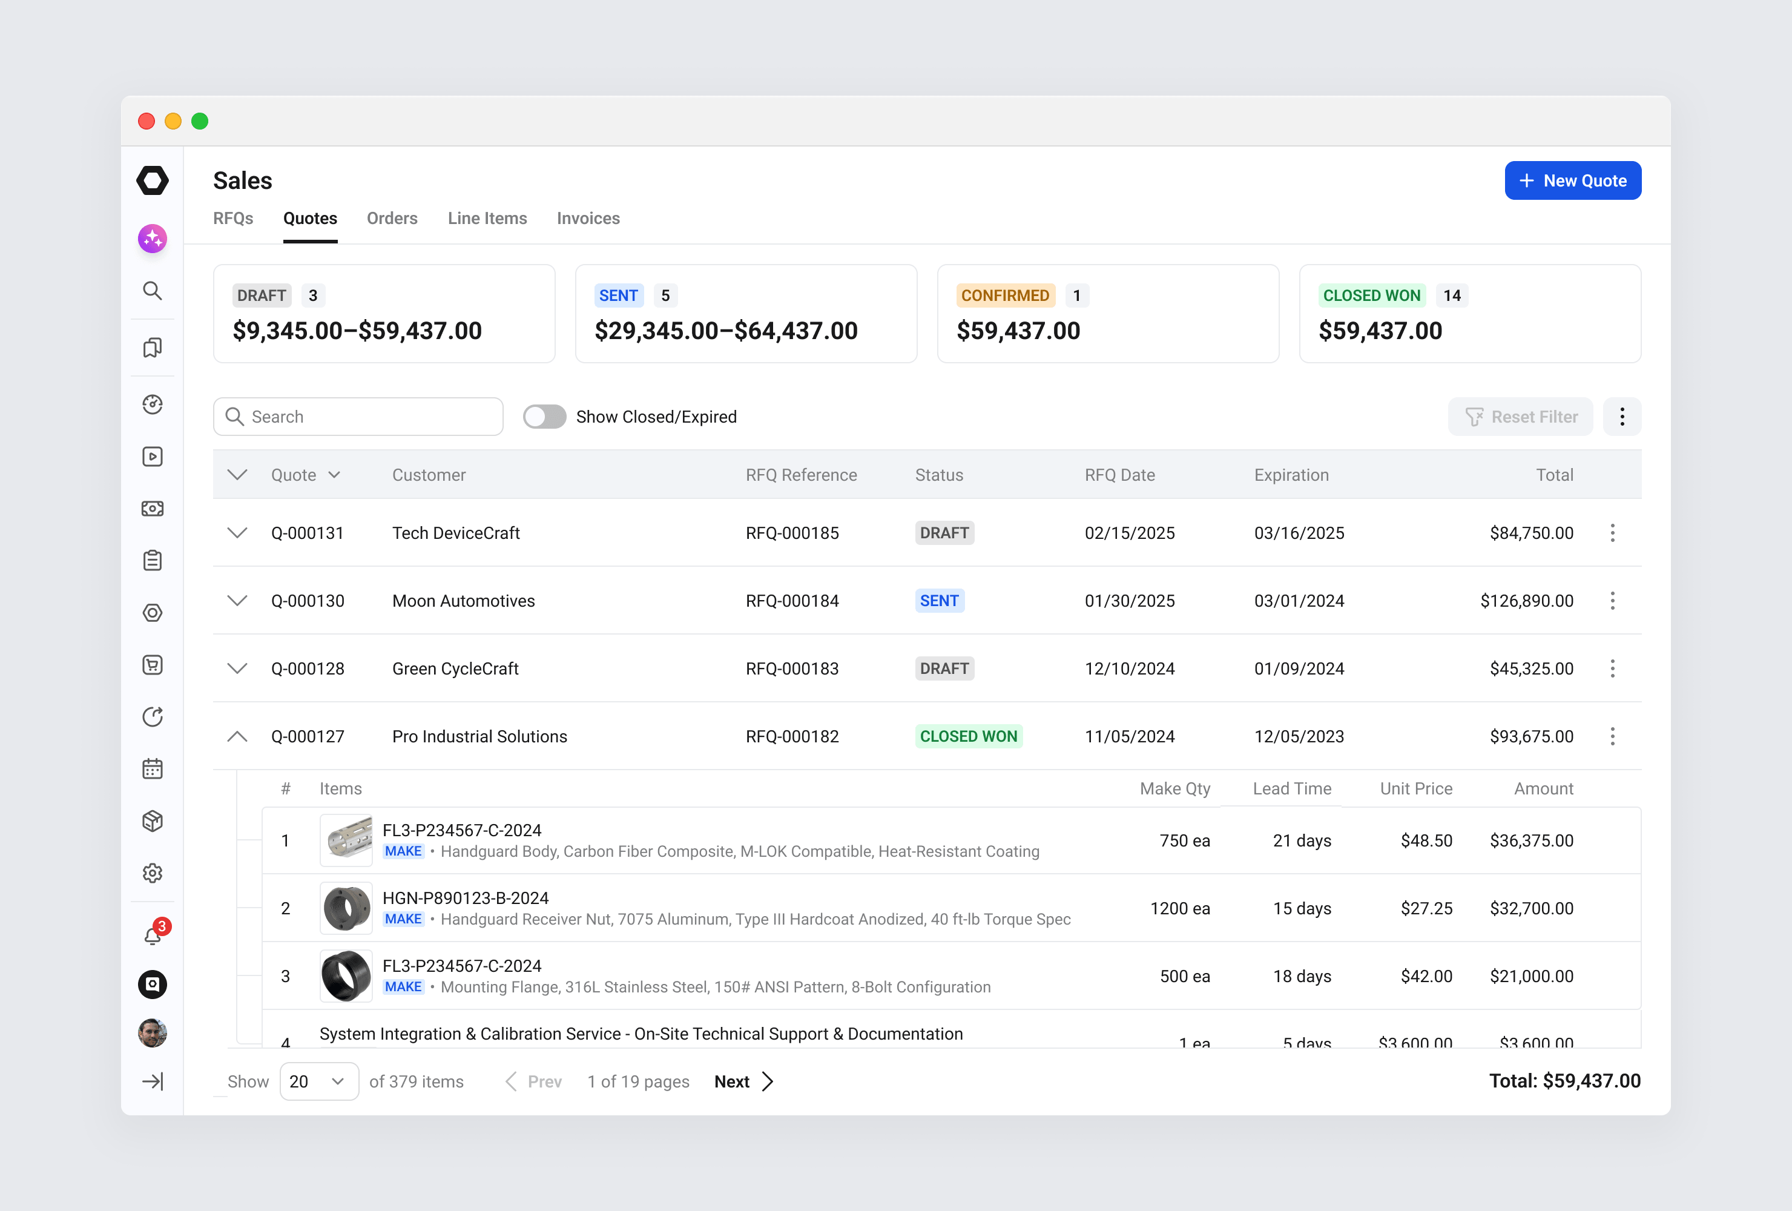
Task: Expand the Q-000131 quote row
Action: [237, 533]
